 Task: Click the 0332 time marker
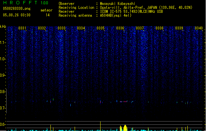tap(42, 28)
